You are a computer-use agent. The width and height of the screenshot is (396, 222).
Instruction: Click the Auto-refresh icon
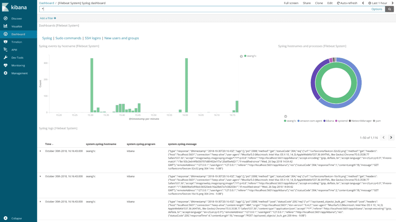pos(338,3)
